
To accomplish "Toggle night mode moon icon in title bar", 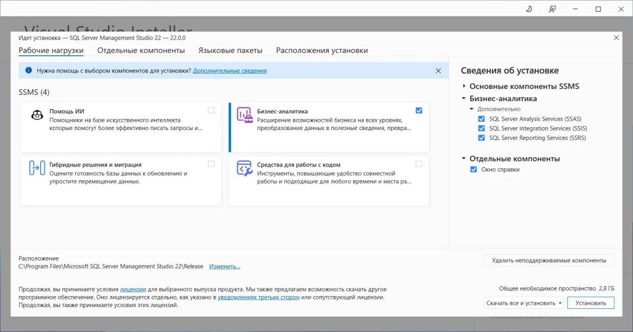I will coord(529,9).
